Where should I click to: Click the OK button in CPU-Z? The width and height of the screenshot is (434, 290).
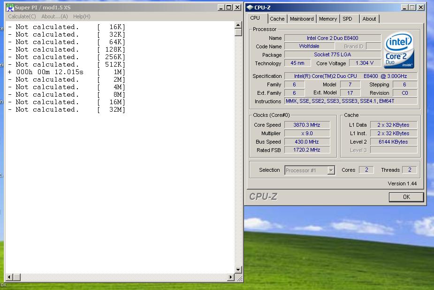click(406, 197)
